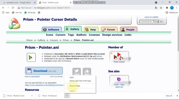The image size is (179, 100).
Task: Click the thumbs-up Share button
Action: tap(87, 72)
